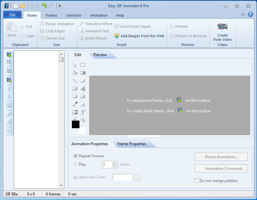Click the grayed-out Redo arrow icon
Screen dimensions: 257x200
(51, 6)
